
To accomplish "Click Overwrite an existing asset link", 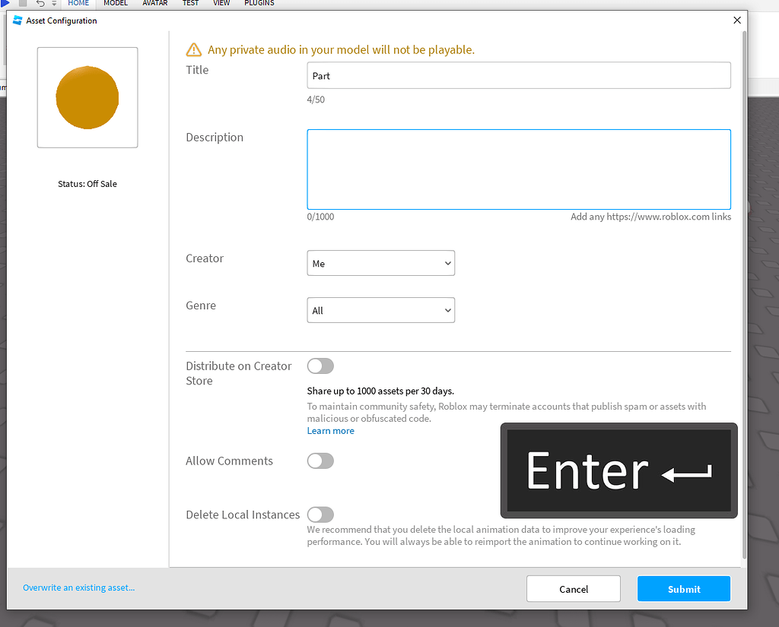I will click(78, 587).
